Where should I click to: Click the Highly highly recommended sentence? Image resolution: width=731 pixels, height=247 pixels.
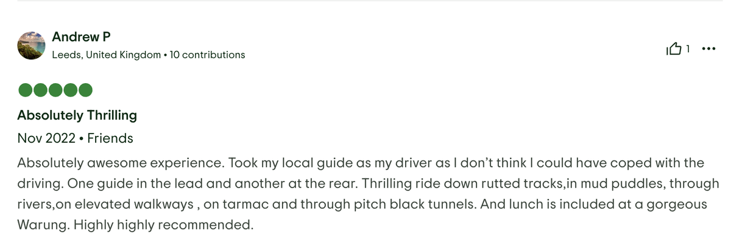point(160,225)
